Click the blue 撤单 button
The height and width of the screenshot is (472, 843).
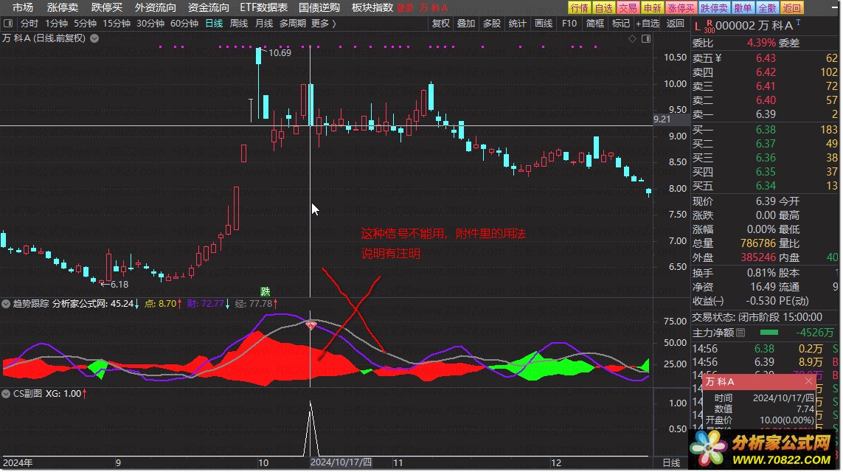tap(743, 7)
